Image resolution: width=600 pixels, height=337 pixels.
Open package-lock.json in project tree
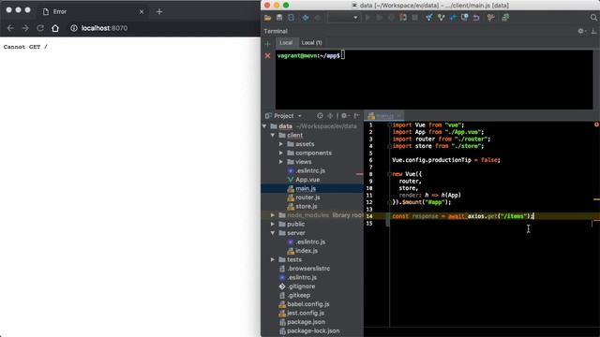313,330
